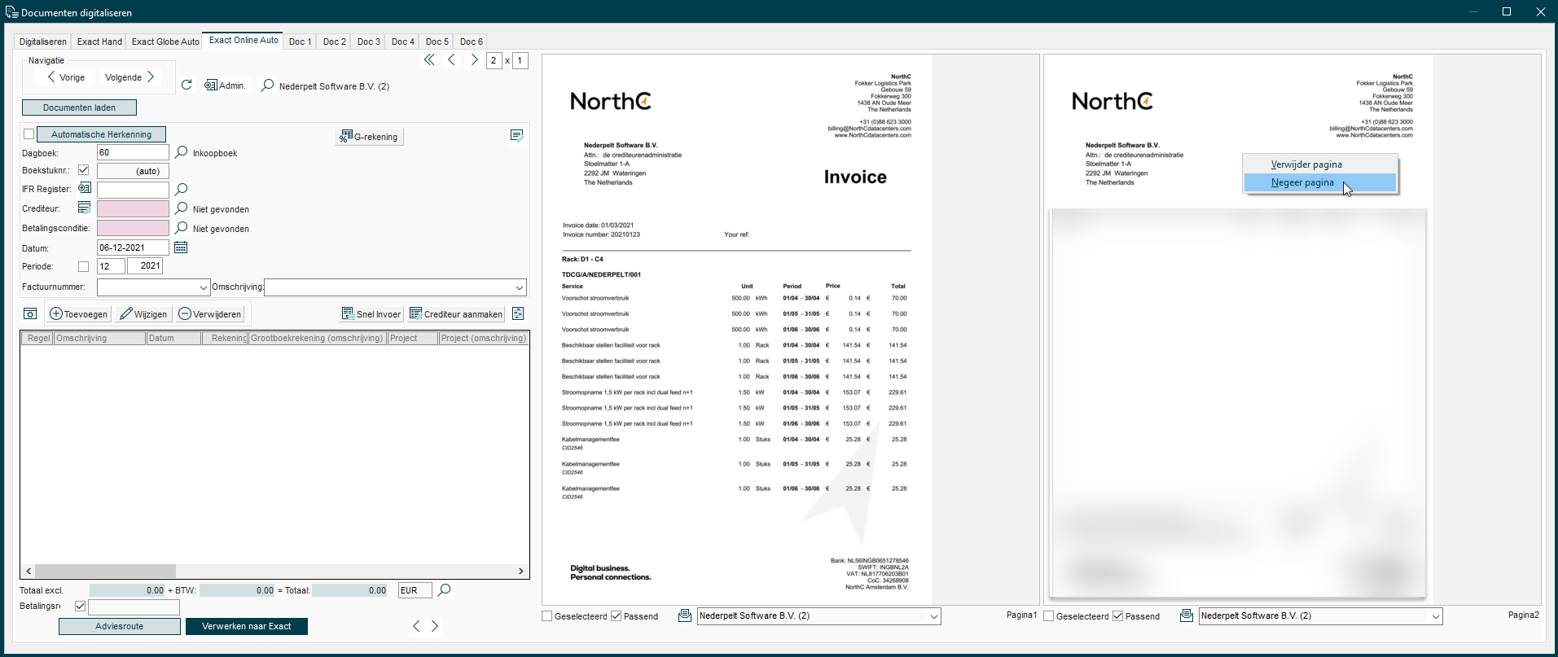
Task: Click Automatische Herkenning button
Action: [101, 134]
